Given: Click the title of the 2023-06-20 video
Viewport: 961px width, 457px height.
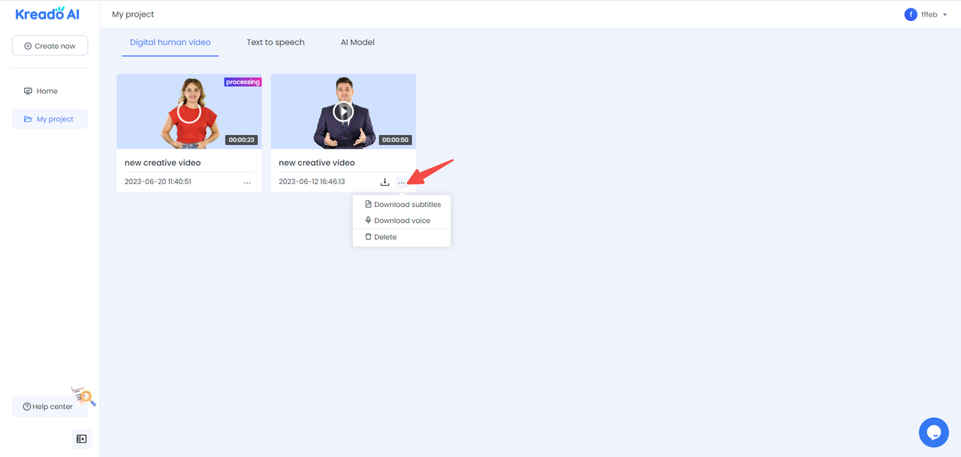Looking at the screenshot, I should [x=163, y=162].
